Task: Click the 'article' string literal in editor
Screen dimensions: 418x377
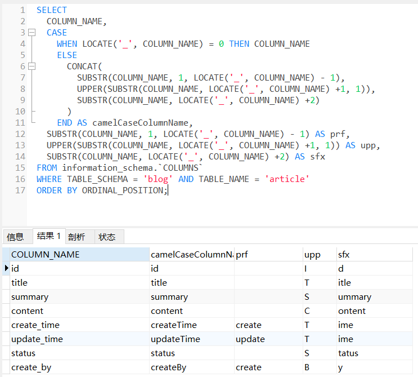Action: coord(287,179)
